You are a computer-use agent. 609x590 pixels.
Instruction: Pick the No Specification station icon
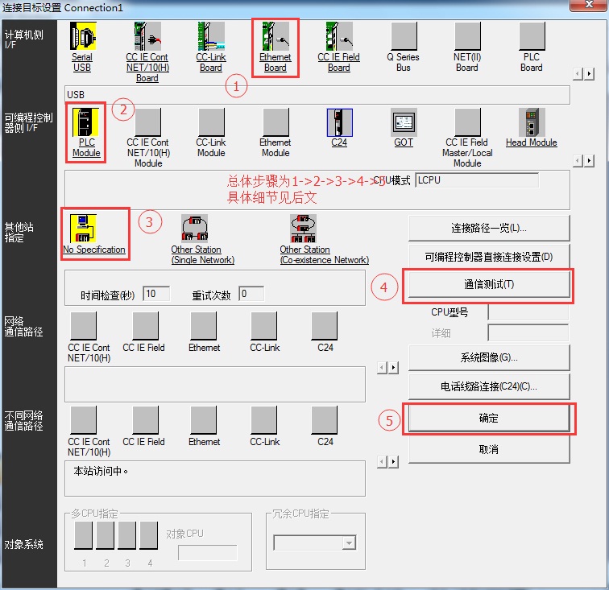point(94,229)
